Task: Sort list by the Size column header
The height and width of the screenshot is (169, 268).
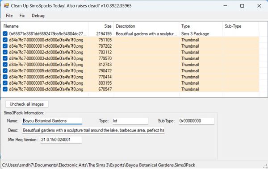Action: tap(101, 26)
